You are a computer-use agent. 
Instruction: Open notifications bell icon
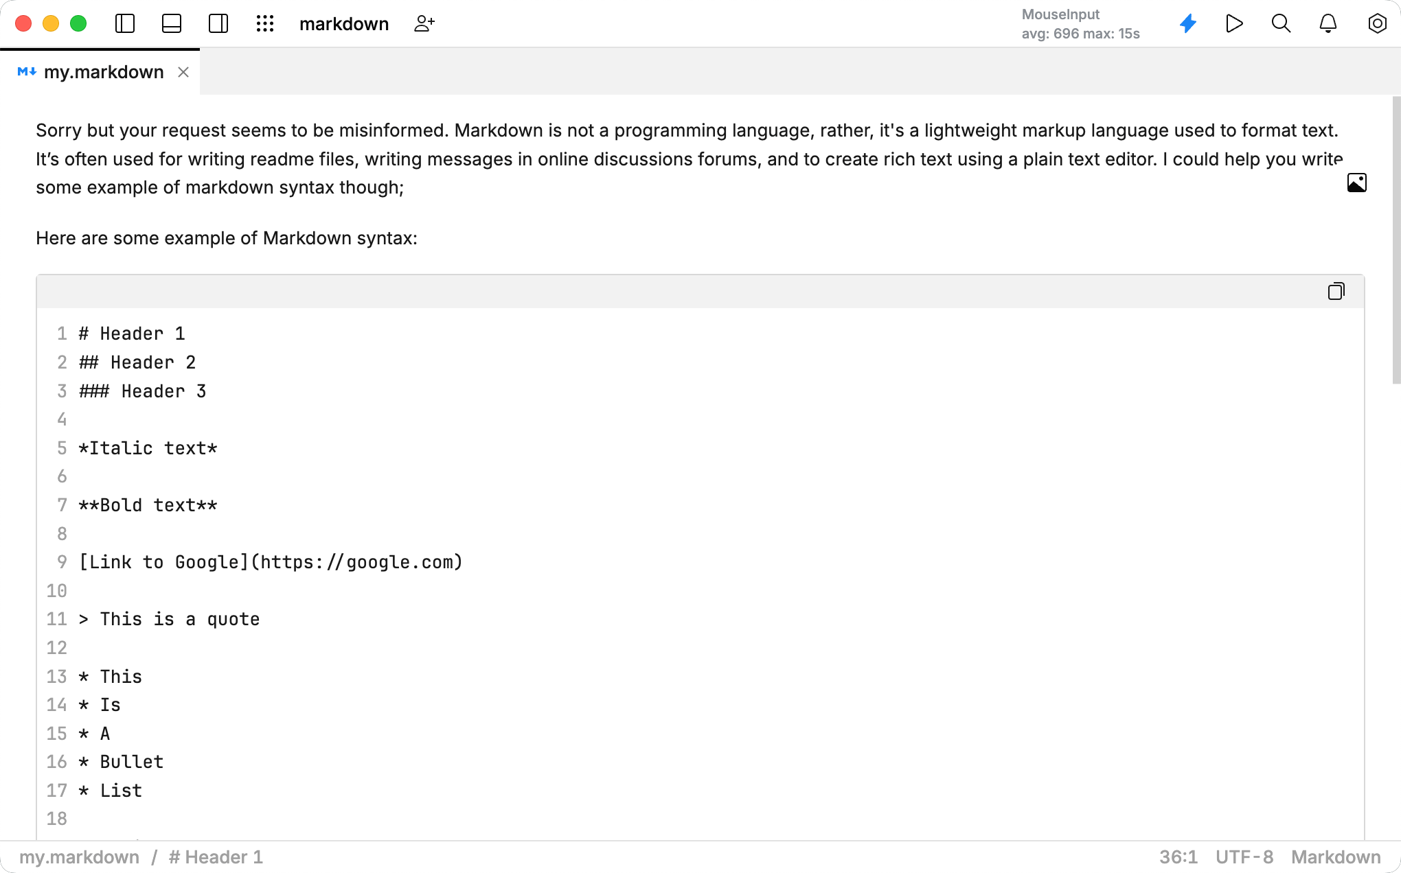[x=1328, y=23]
